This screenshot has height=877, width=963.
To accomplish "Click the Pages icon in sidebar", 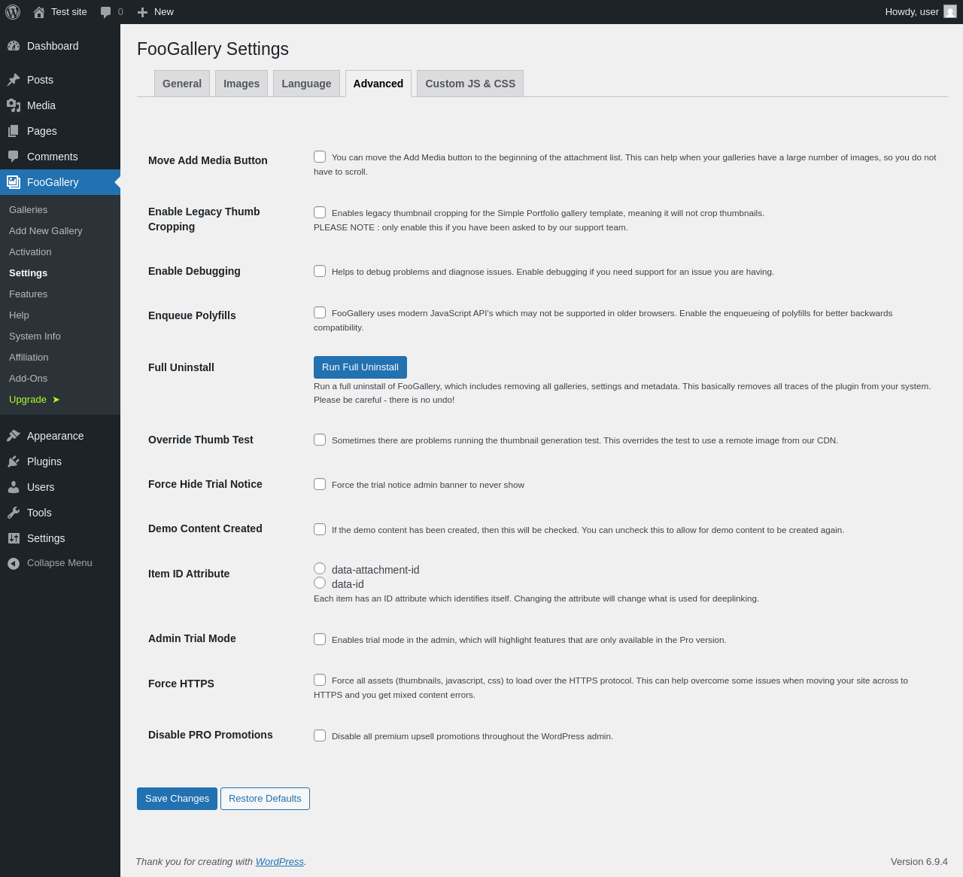I will [x=14, y=131].
